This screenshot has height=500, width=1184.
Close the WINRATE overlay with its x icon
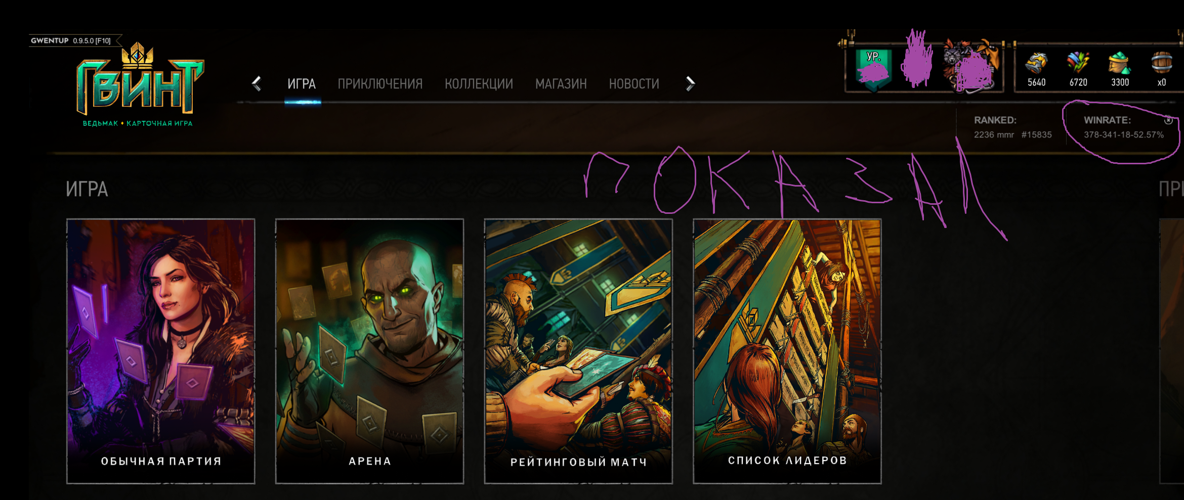pos(1168,120)
